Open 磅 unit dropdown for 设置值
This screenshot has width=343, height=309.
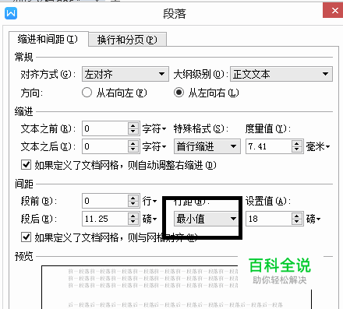click(313, 219)
